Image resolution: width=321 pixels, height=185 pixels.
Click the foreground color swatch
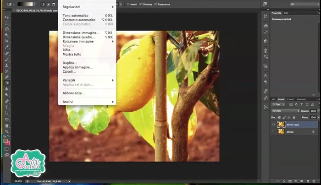click(x=6, y=141)
